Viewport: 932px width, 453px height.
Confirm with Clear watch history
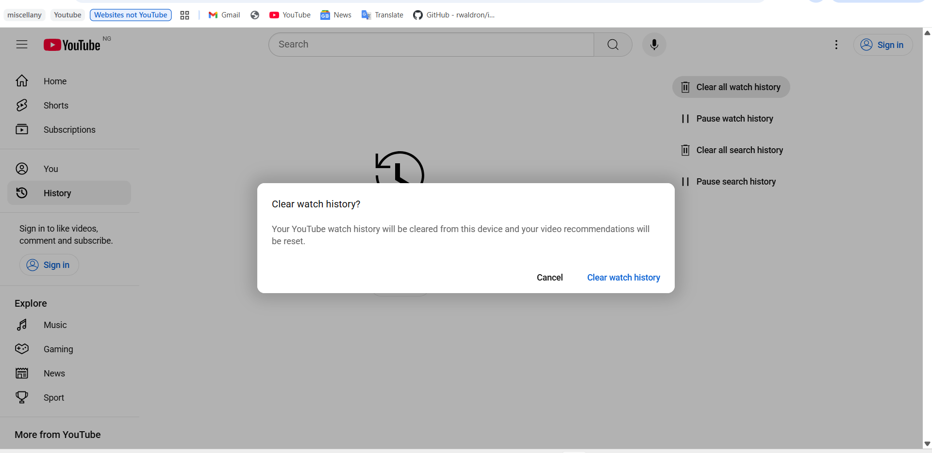pyautogui.click(x=623, y=278)
